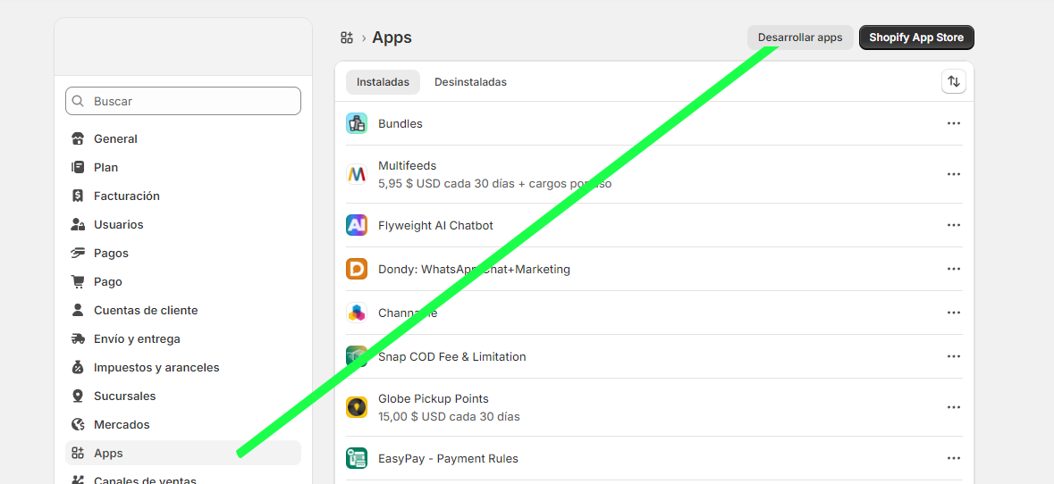Viewport: 1054px width, 484px height.
Task: Select Mercados in the sidebar
Action: point(183,425)
